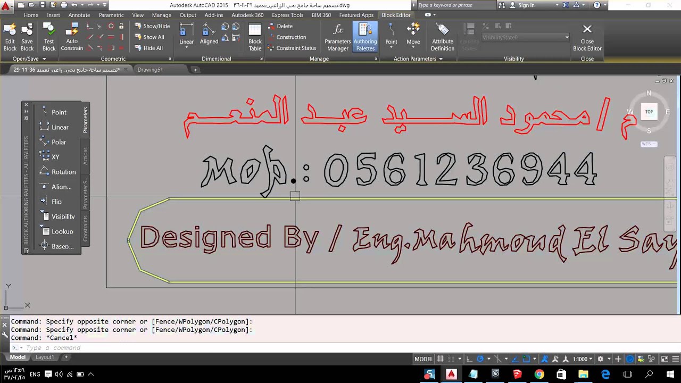
Task: Toggle the Authoring Palettes button
Action: 365,37
